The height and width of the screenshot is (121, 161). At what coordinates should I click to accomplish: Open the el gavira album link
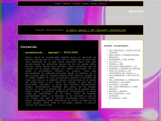tap(118, 98)
